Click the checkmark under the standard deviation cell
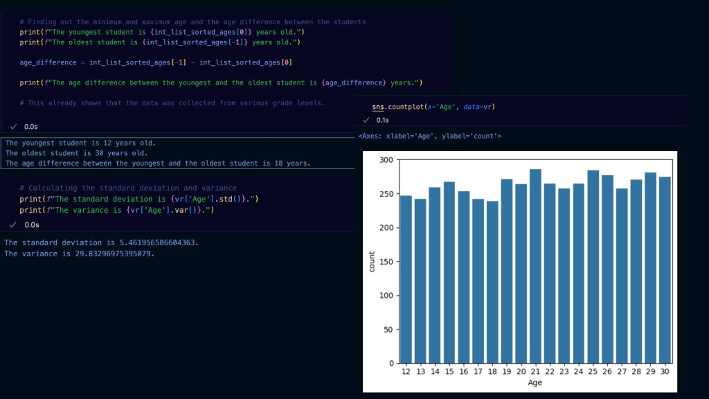Viewport: 709px width, 399px height. [x=13, y=224]
